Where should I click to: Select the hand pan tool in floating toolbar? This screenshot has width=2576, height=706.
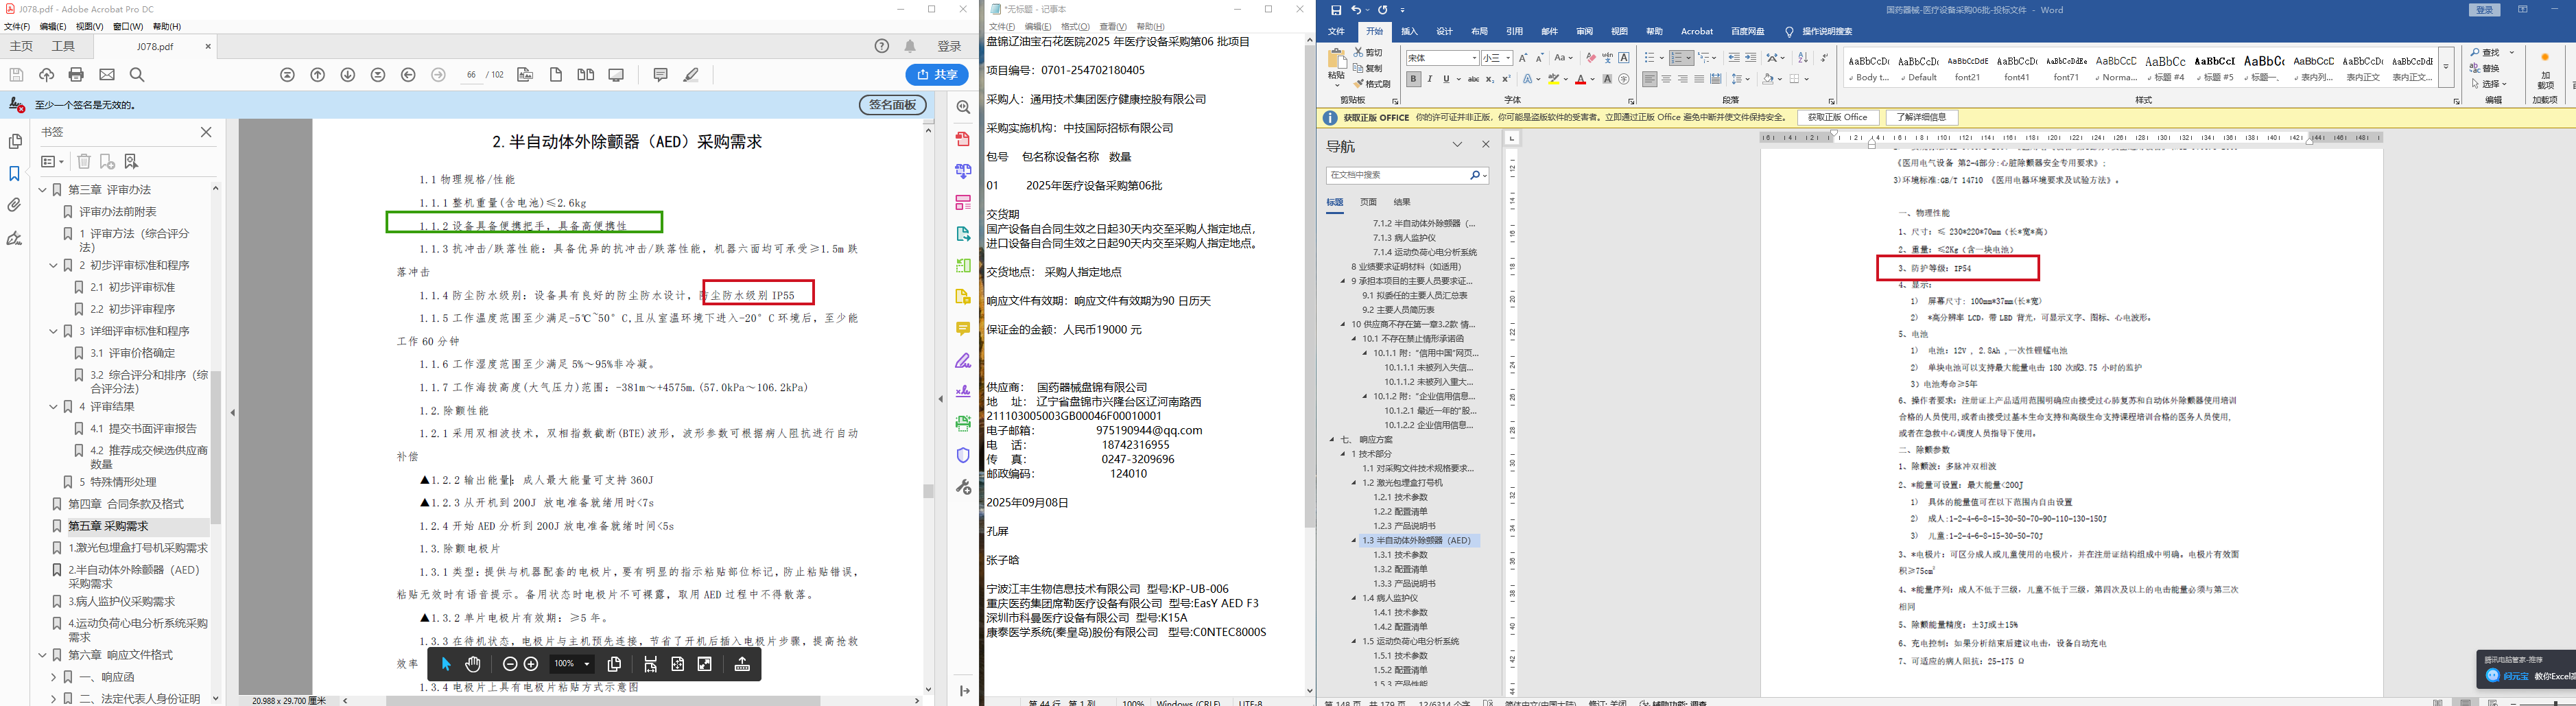[473, 664]
